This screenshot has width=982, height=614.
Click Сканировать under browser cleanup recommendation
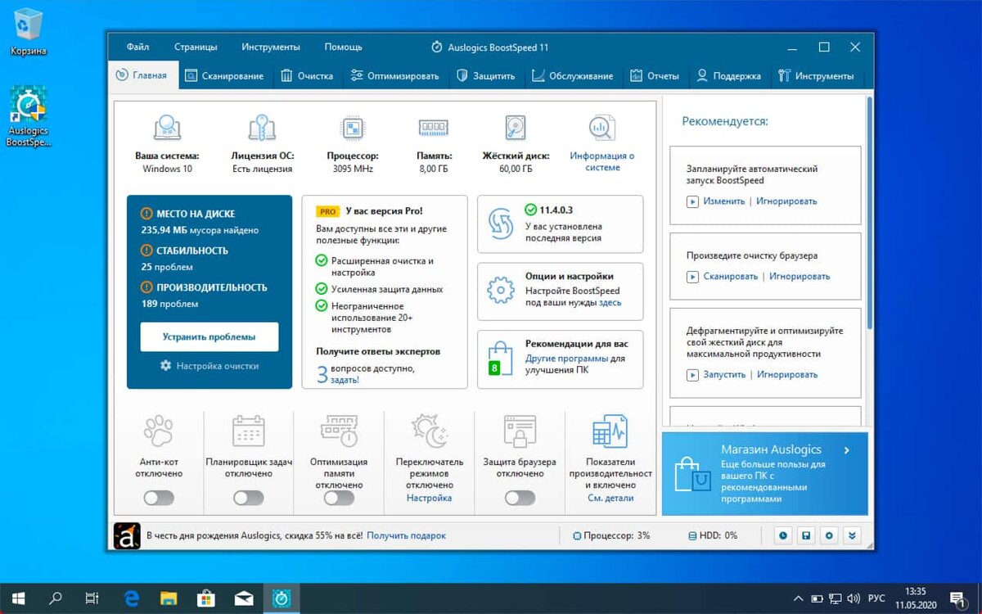point(731,277)
